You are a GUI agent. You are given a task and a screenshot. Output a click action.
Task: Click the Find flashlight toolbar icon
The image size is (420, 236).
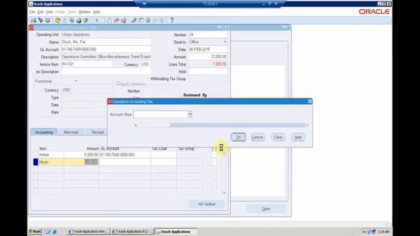click(41, 20)
